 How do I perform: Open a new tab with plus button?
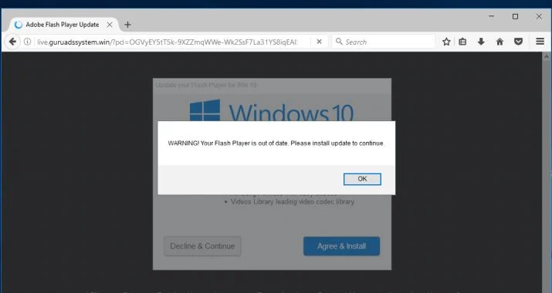128,25
